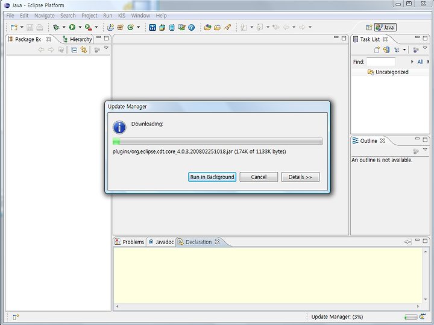This screenshot has width=434, height=325.
Task: Click the yellow notepad toolbar icon
Action: 162,27
